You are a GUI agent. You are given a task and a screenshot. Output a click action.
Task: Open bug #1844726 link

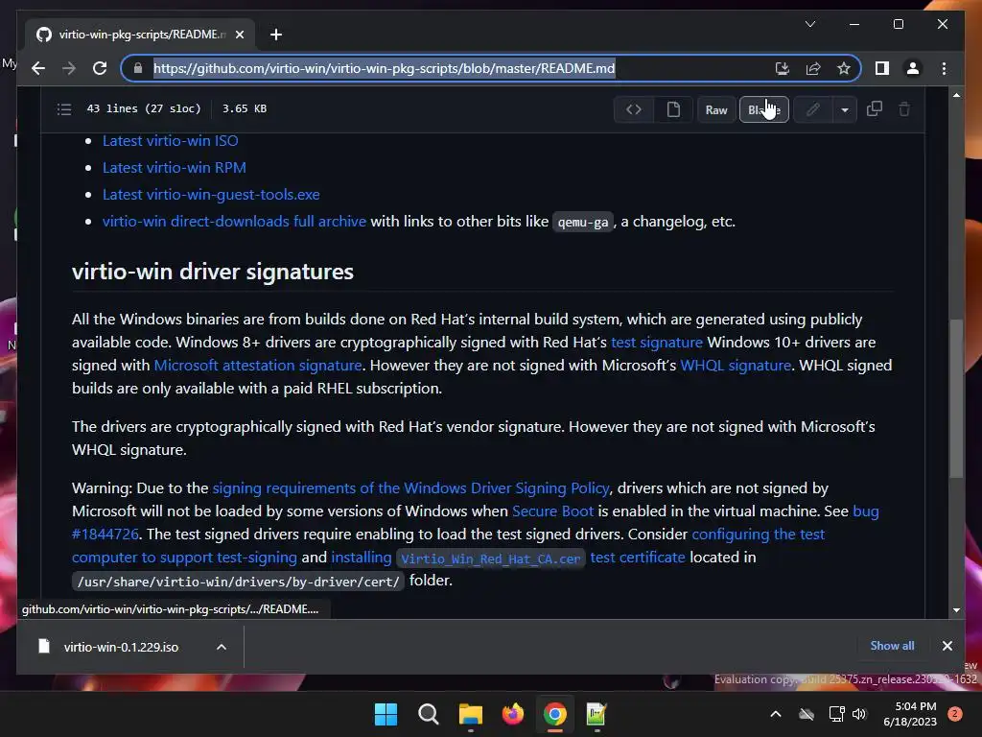[866, 511]
